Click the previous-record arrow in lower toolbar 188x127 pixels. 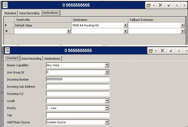(179, 51)
